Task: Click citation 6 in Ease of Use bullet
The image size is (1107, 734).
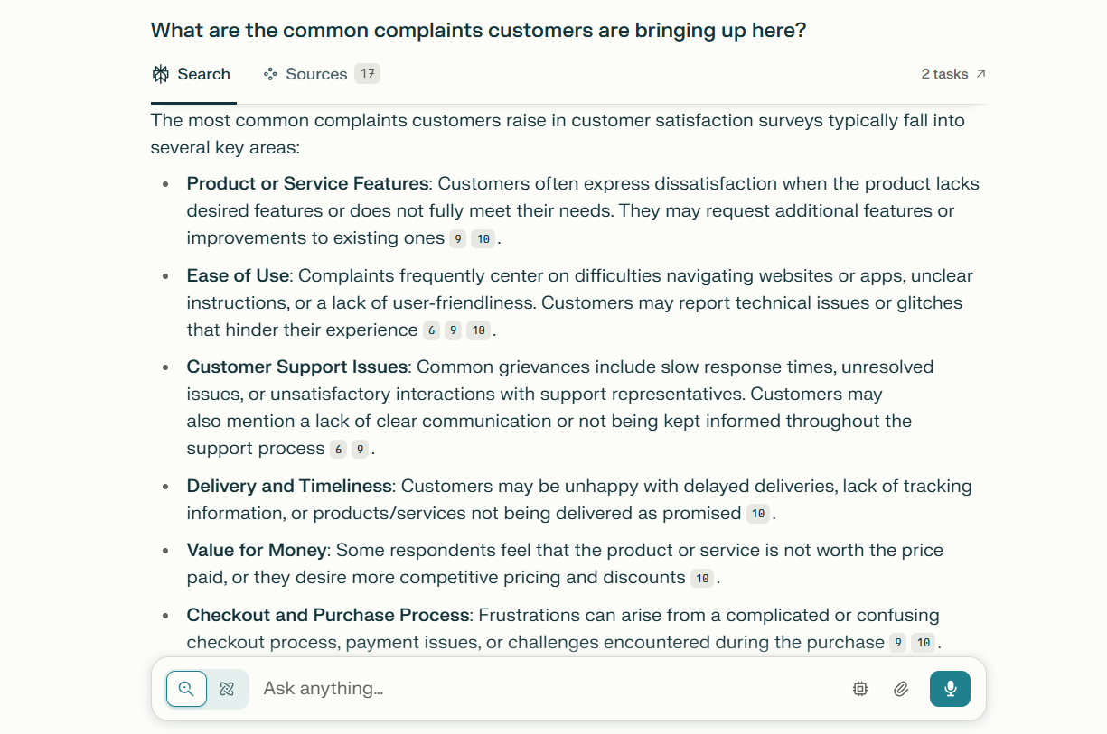Action: pyautogui.click(x=432, y=330)
